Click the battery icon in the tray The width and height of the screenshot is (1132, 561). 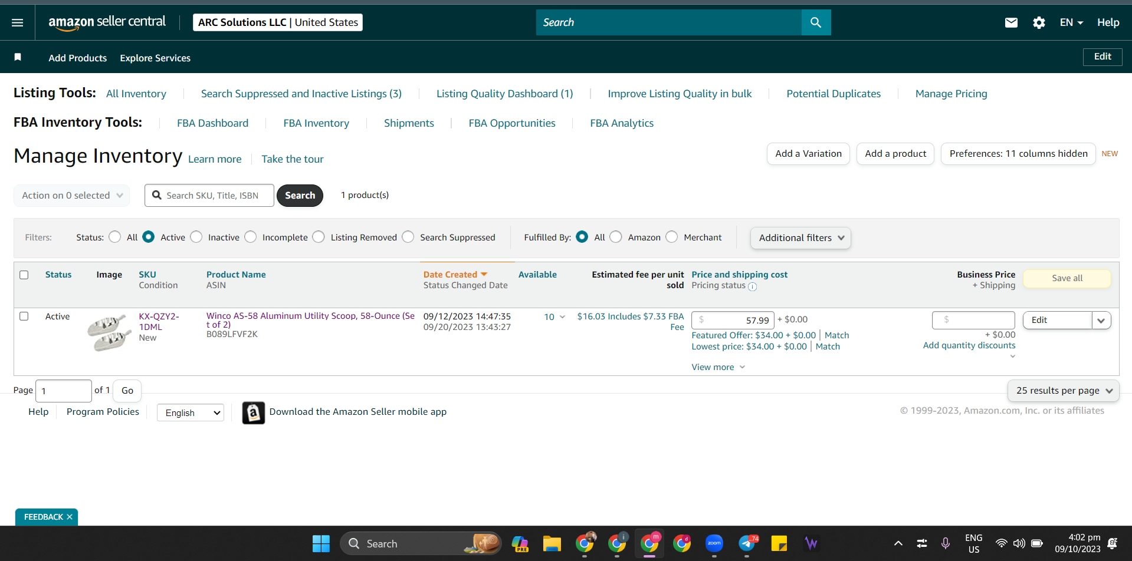tap(1037, 543)
